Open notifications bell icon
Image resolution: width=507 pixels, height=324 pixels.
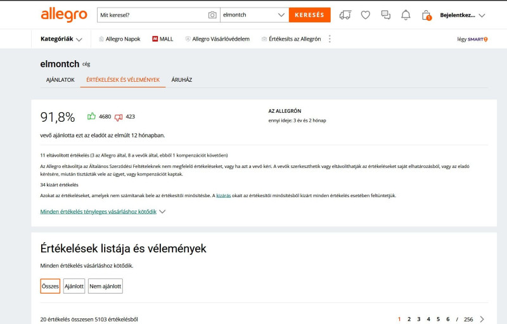406,15
